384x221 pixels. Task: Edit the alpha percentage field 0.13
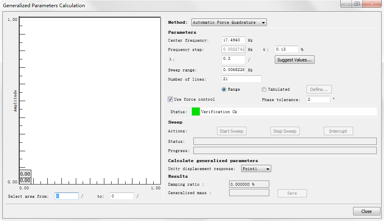pyautogui.click(x=286, y=49)
